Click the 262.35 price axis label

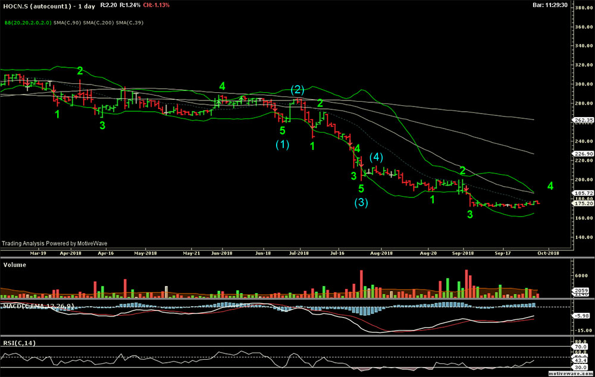[x=580, y=120]
